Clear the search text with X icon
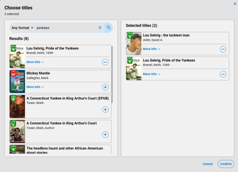 pos(100,27)
